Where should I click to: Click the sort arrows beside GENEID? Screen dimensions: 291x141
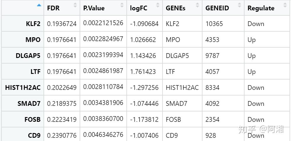click(239, 5)
